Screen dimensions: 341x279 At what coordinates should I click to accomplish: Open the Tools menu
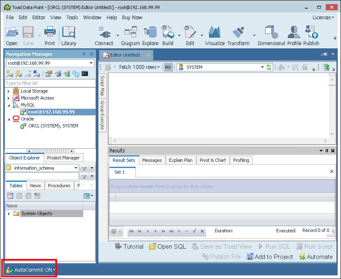(x=72, y=17)
